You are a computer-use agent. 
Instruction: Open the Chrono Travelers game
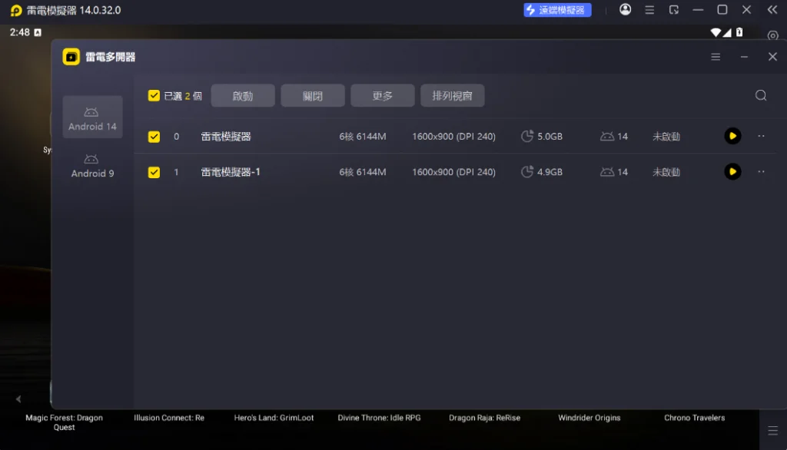point(695,418)
